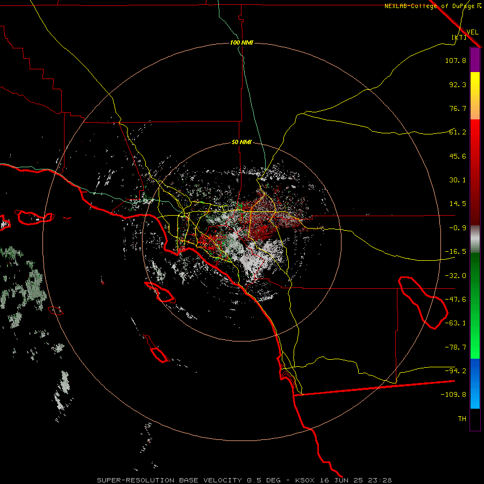Pick the gray segment of the velocity scale

point(475,239)
